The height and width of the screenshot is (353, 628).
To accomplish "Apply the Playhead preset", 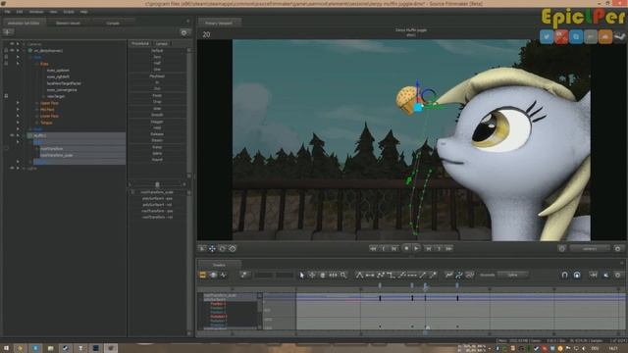I will (x=157, y=76).
